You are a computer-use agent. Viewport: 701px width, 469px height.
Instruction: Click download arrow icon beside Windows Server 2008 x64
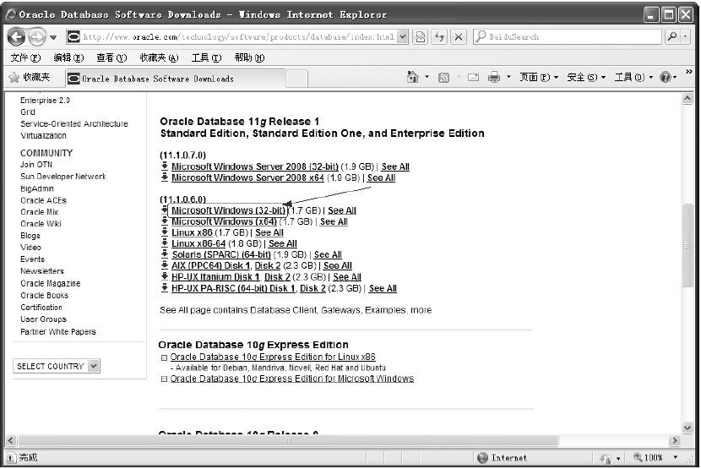[165, 177]
